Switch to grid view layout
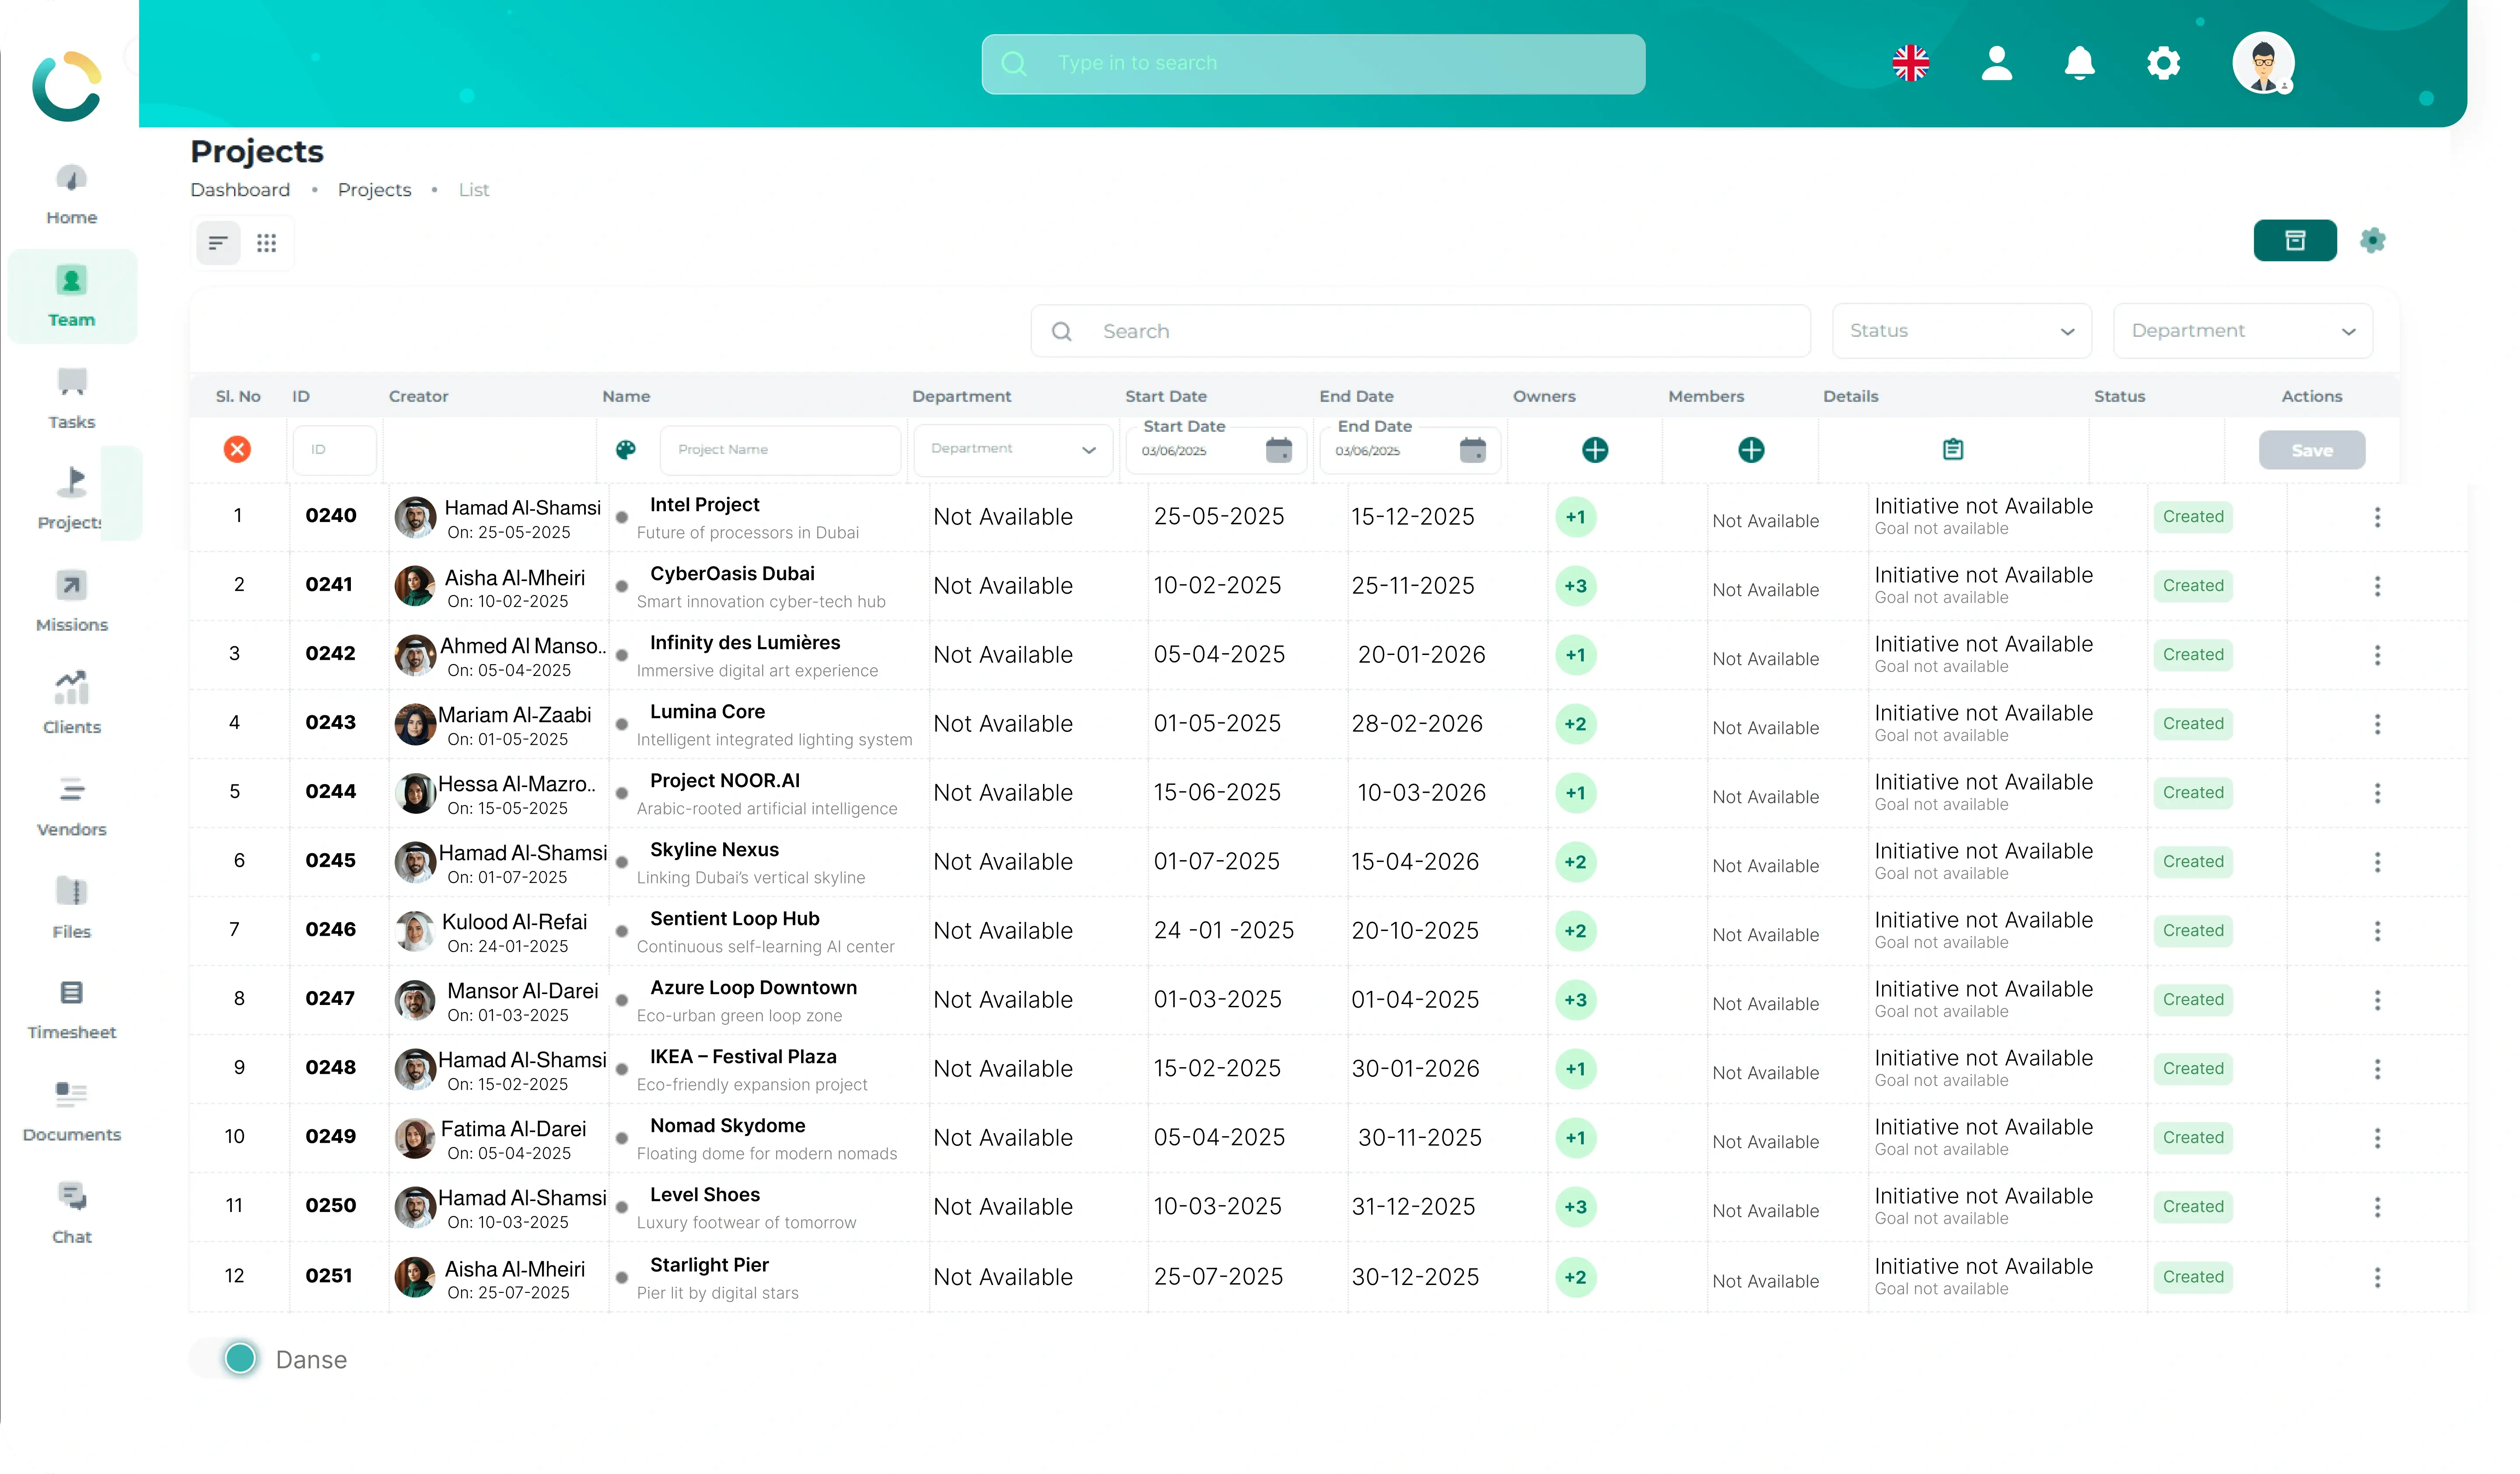 pyautogui.click(x=266, y=243)
